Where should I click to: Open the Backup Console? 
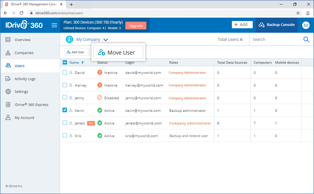coord(277,25)
